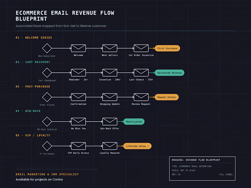Select the We Miss You envelope

[x=78, y=122]
